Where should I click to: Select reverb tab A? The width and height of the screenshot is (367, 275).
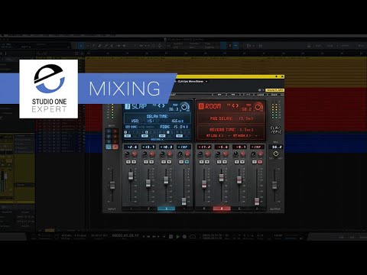204,209
